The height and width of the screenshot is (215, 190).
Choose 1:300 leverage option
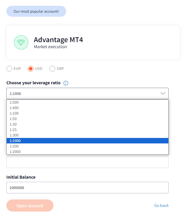87,135
